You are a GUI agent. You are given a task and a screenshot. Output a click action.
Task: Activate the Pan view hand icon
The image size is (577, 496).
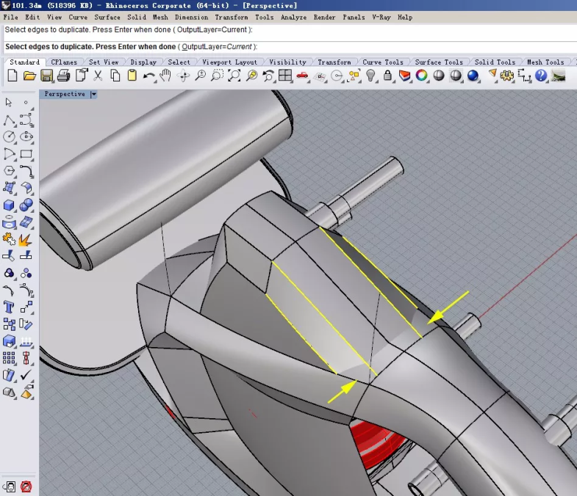165,76
